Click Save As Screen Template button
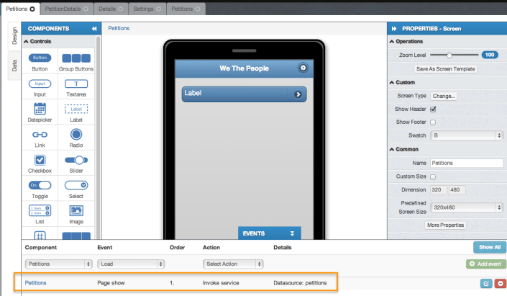The width and height of the screenshot is (507, 296). 445,69
